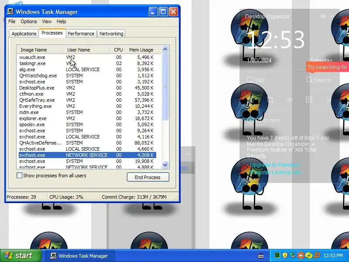349x262 pixels.
Task: Select the Processes tab
Action: pyautogui.click(x=52, y=33)
